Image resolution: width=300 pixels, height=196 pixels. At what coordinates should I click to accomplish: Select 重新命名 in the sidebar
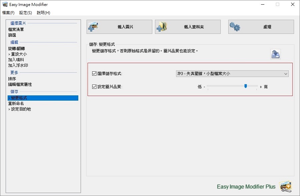[x=16, y=104]
